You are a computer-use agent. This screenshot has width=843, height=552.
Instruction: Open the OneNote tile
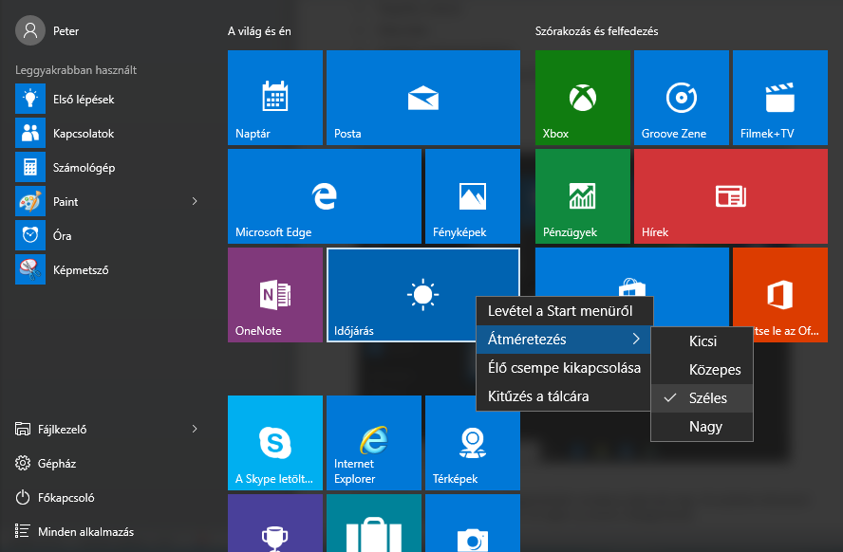click(274, 295)
